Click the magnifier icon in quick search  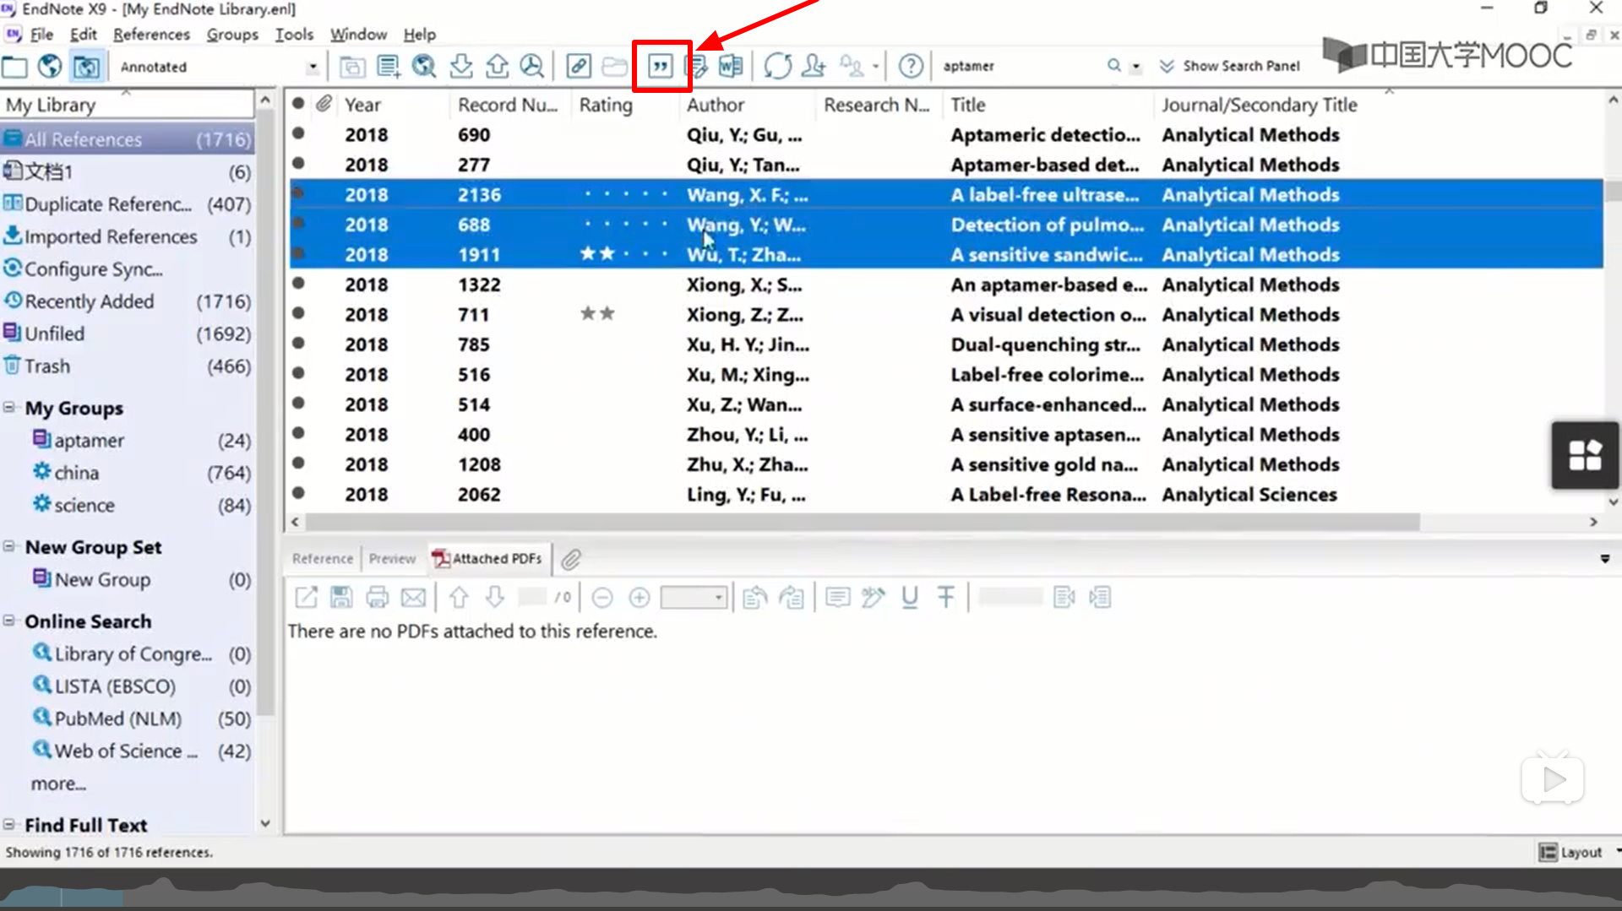pos(1114,66)
